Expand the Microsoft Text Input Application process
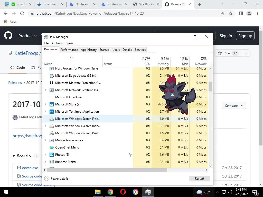 coord(45,112)
